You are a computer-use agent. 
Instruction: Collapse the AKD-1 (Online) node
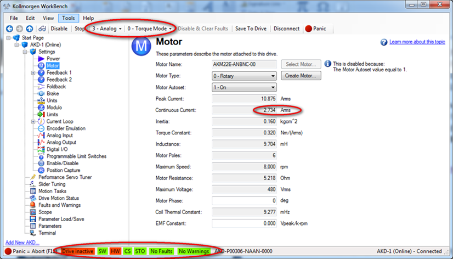coord(16,45)
